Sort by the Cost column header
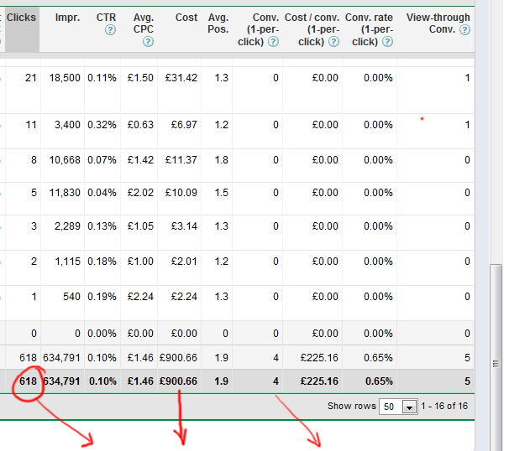This screenshot has width=509, height=451. point(186,17)
